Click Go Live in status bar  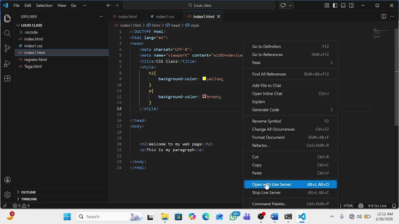click(377, 206)
